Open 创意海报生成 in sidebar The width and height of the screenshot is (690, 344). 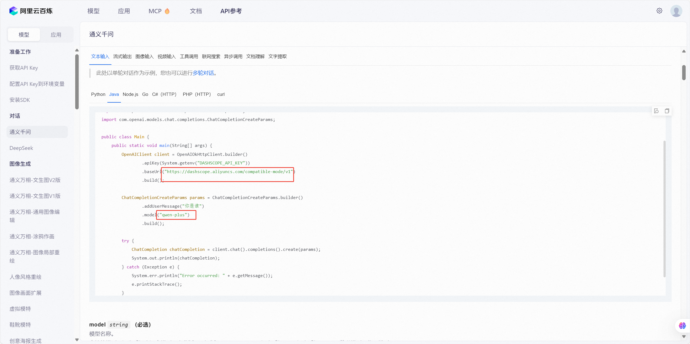click(x=25, y=341)
